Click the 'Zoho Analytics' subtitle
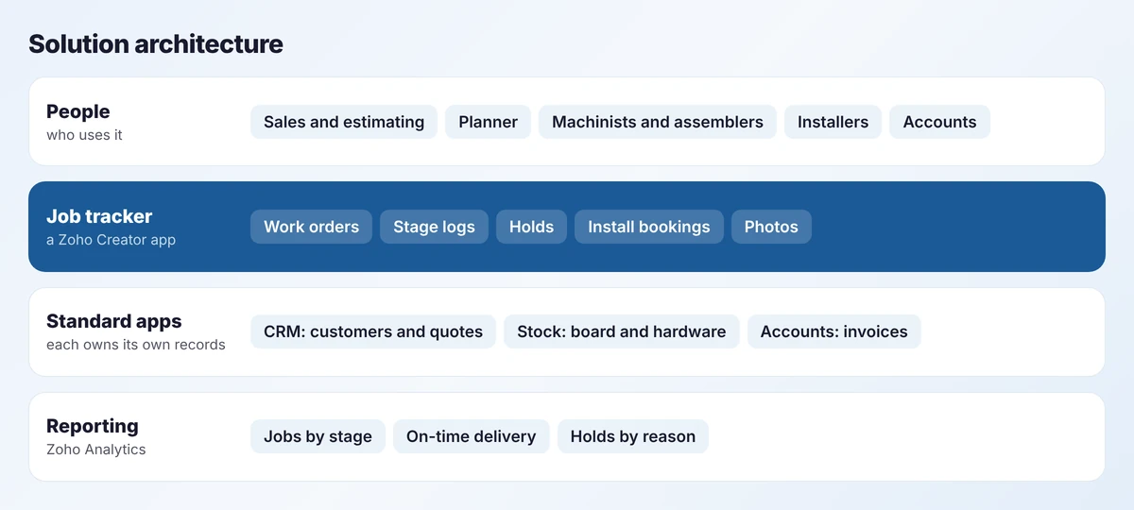1134x510 pixels. (x=96, y=450)
